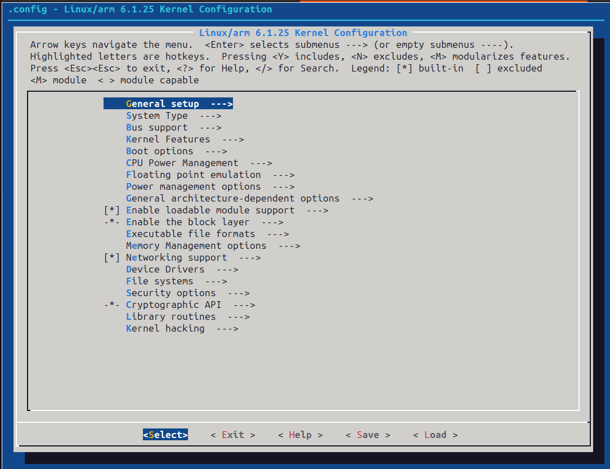610x469 pixels.
Task: Click the Select button
Action: 165,435
